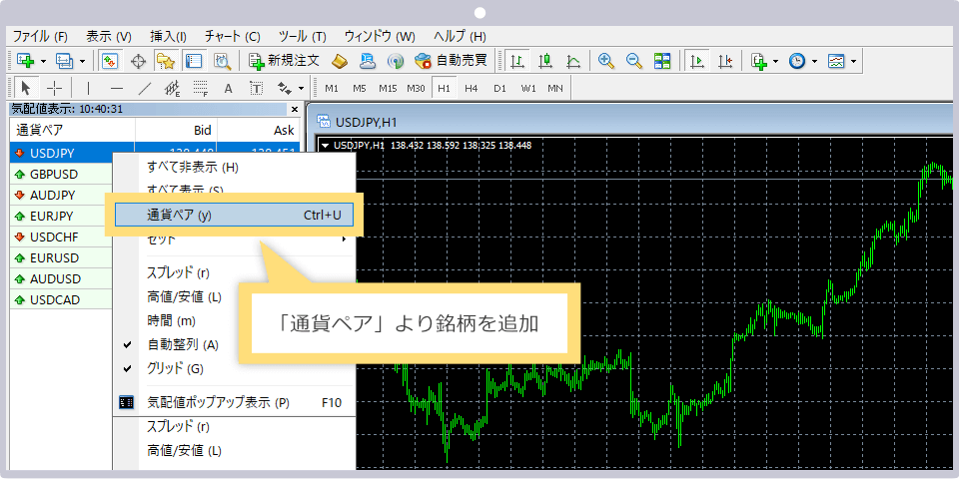Uncheck グリッド (G) in context menu
Image resolution: width=959 pixels, height=479 pixels.
[234, 368]
